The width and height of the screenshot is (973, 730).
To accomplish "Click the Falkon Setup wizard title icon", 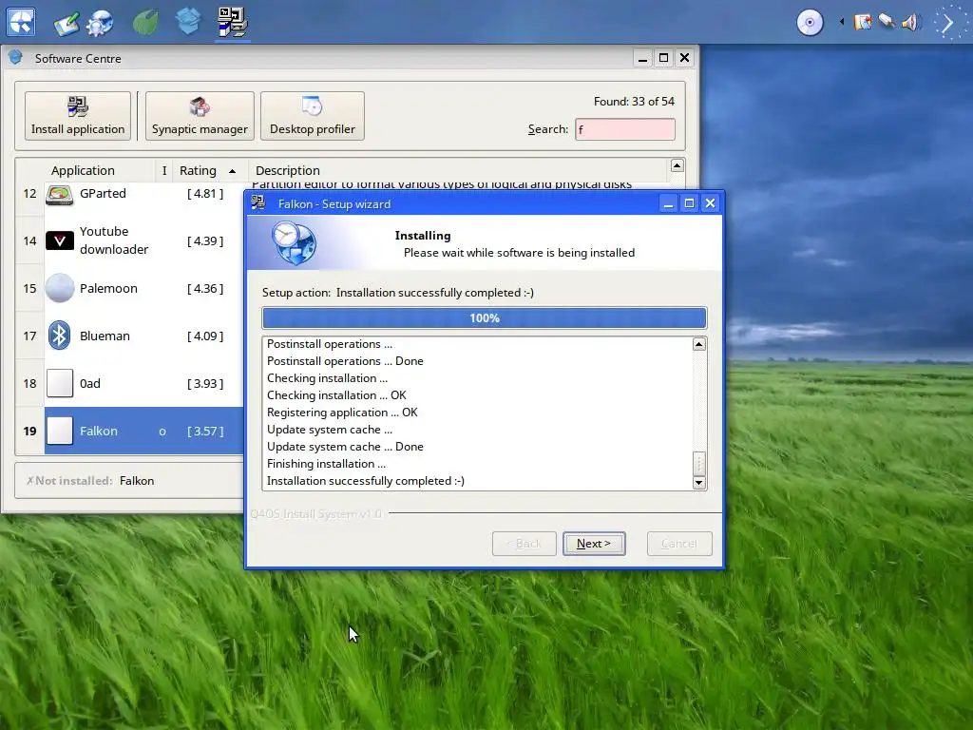I will click(258, 203).
